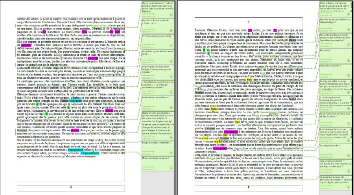The width and height of the screenshot is (354, 195).
Task: Open menu of 'Probablement par méfiance ?' comment
Action: point(171,107)
